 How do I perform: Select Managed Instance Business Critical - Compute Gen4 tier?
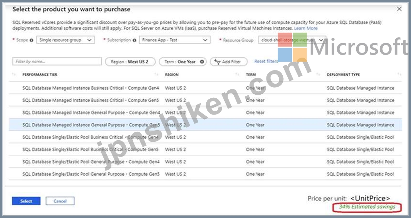pos(91,88)
